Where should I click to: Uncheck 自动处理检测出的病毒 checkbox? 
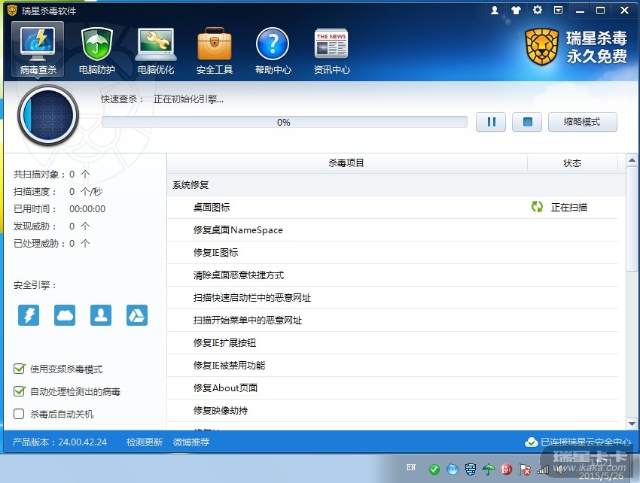[x=19, y=391]
